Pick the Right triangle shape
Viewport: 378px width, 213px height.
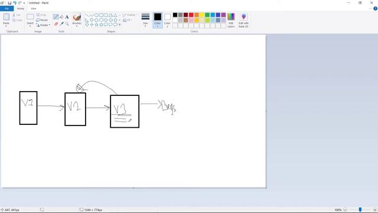pos(87,20)
